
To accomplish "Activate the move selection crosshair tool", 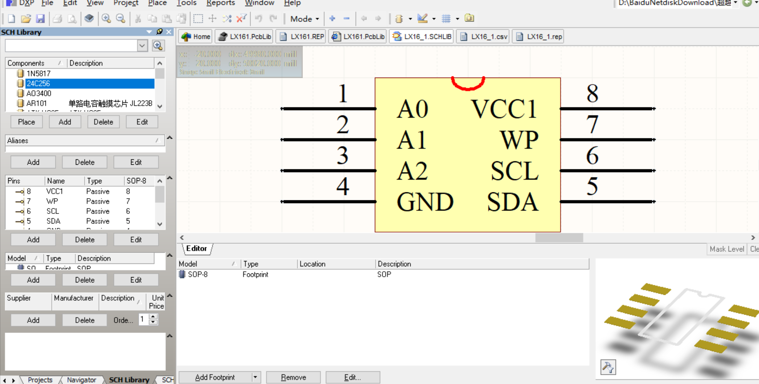I will point(212,19).
